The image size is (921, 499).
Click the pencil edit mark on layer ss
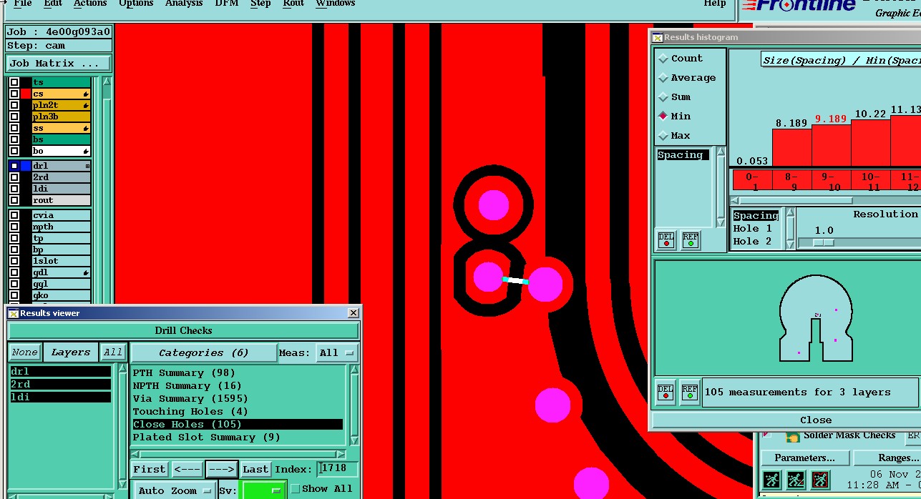86,128
